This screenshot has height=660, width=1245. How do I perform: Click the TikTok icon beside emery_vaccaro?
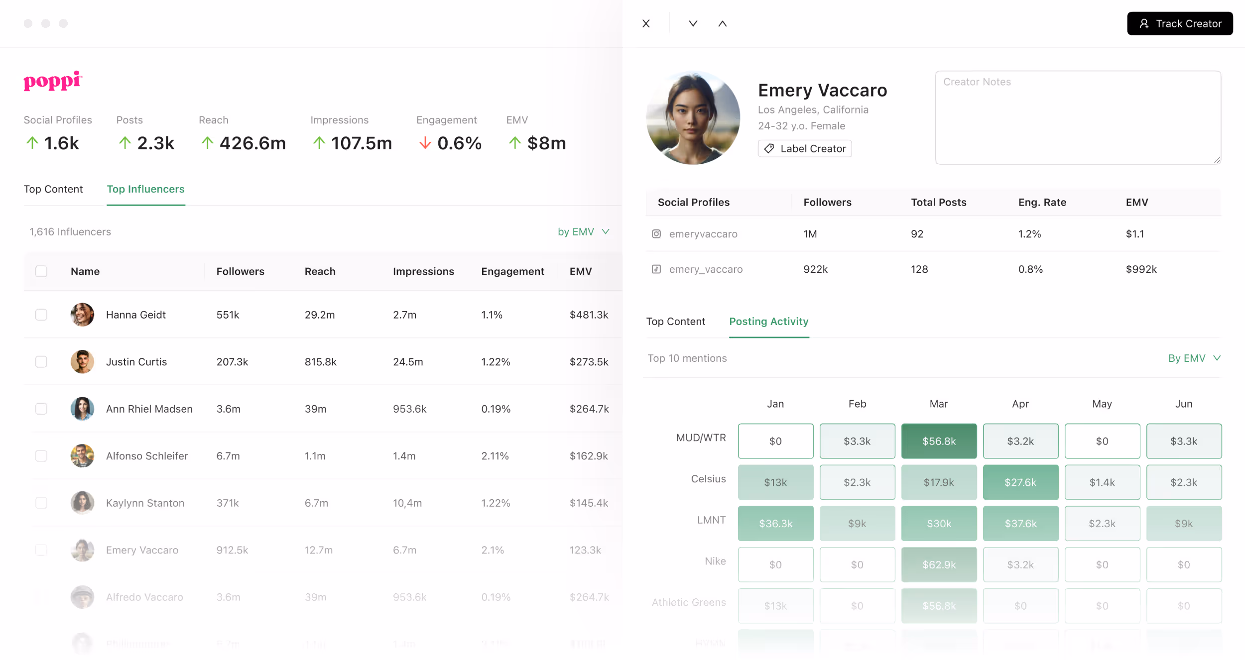[656, 269]
